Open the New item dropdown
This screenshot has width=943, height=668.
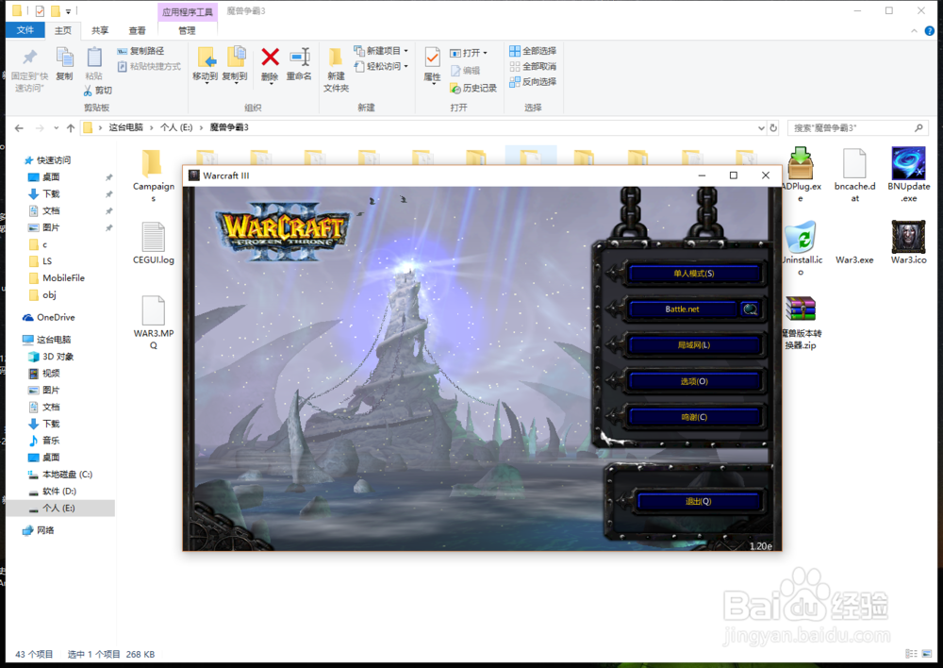click(381, 51)
